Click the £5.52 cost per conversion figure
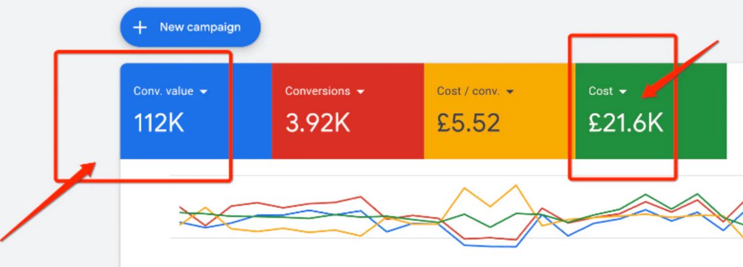Image resolution: width=743 pixels, height=267 pixels. pyautogui.click(x=468, y=124)
